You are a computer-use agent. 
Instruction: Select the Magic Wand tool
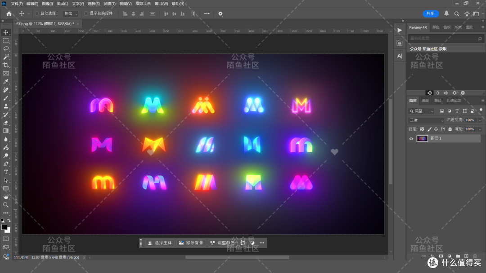click(6, 57)
